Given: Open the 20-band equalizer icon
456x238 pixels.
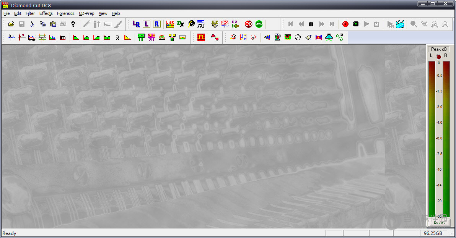Looking at the screenshot, I should click(x=151, y=37).
